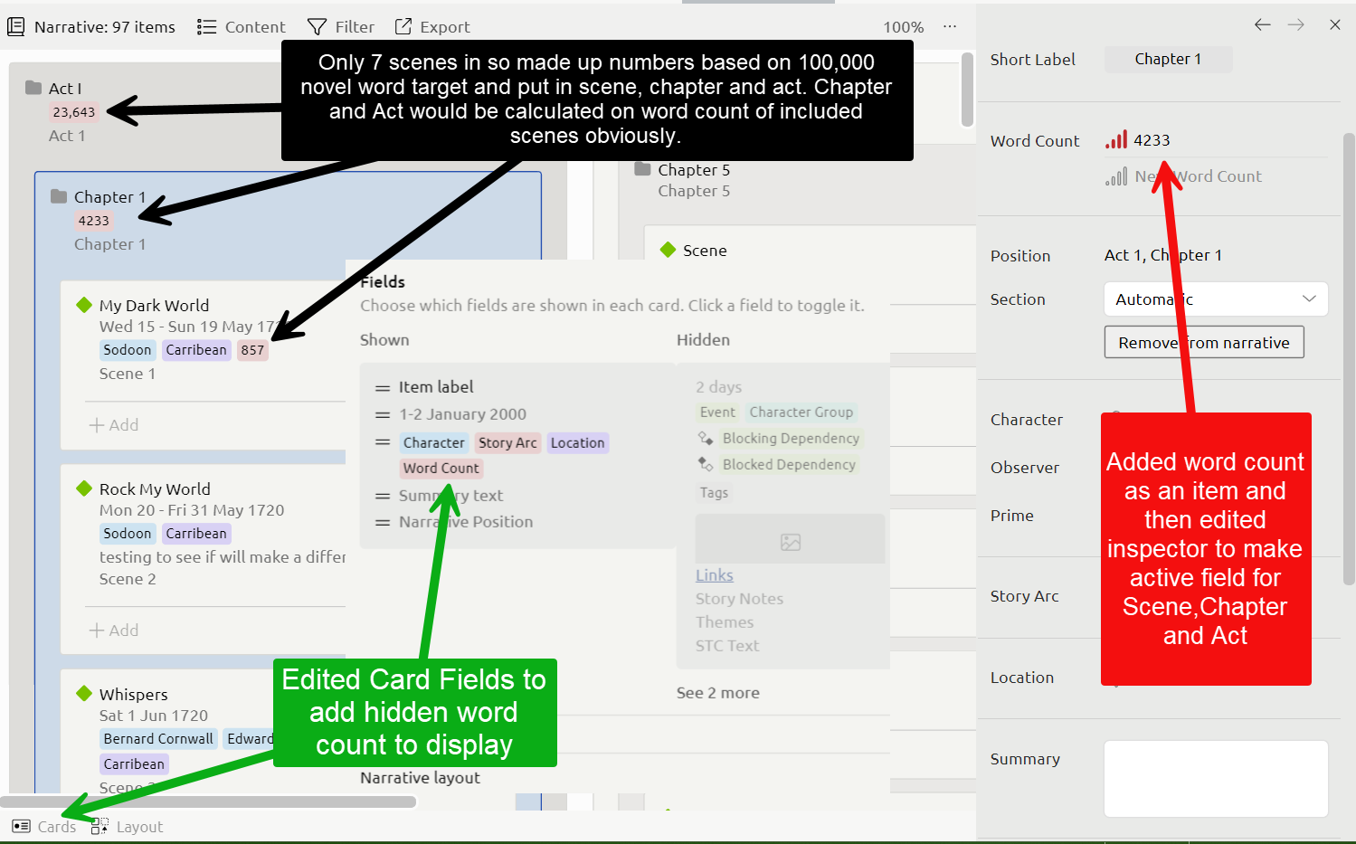Screen dimensions: 1356x844
Task: Expand See 2 more hidden fields
Action: (x=717, y=693)
